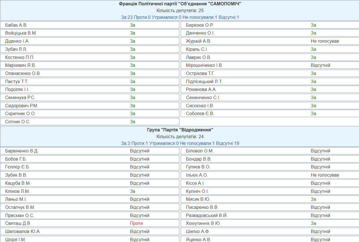Select the red "Проти" vote of Святаш Д.В.
359x242 pixels.
tap(136, 223)
